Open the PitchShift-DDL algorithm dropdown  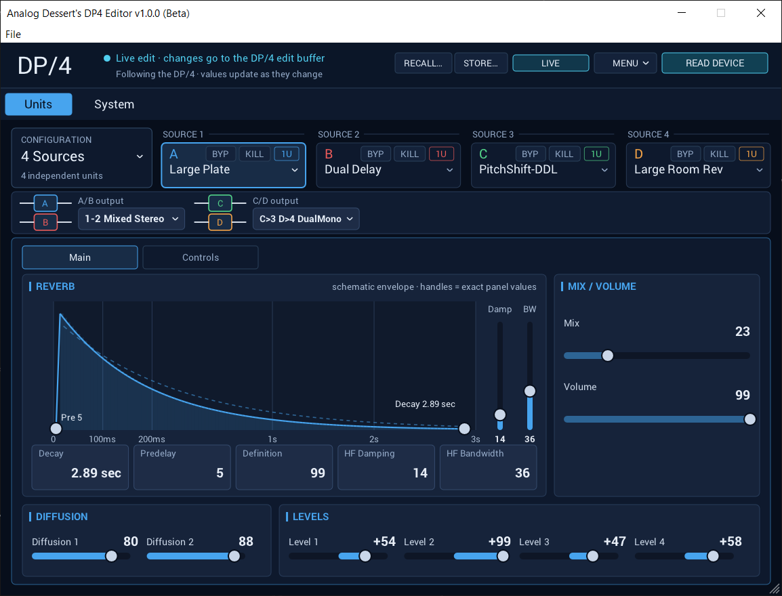[x=543, y=170]
